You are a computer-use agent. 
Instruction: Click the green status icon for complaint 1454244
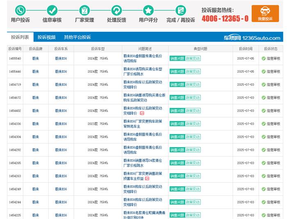[x=264, y=202]
